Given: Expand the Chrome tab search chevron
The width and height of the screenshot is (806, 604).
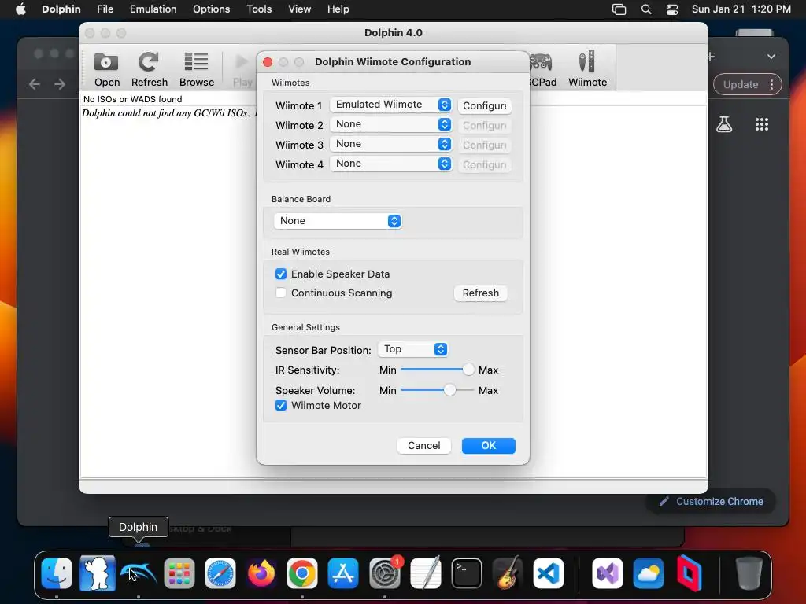Looking at the screenshot, I should click(771, 57).
